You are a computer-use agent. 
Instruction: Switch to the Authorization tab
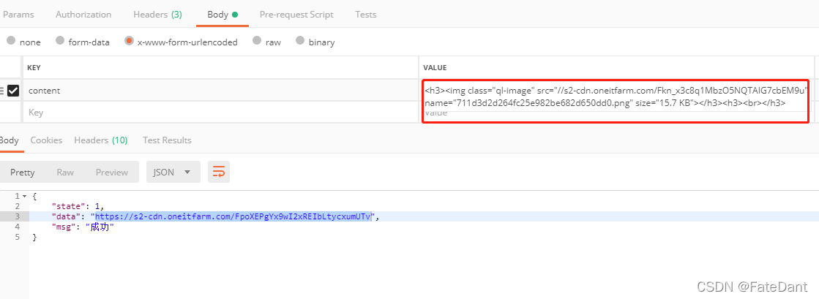[83, 15]
